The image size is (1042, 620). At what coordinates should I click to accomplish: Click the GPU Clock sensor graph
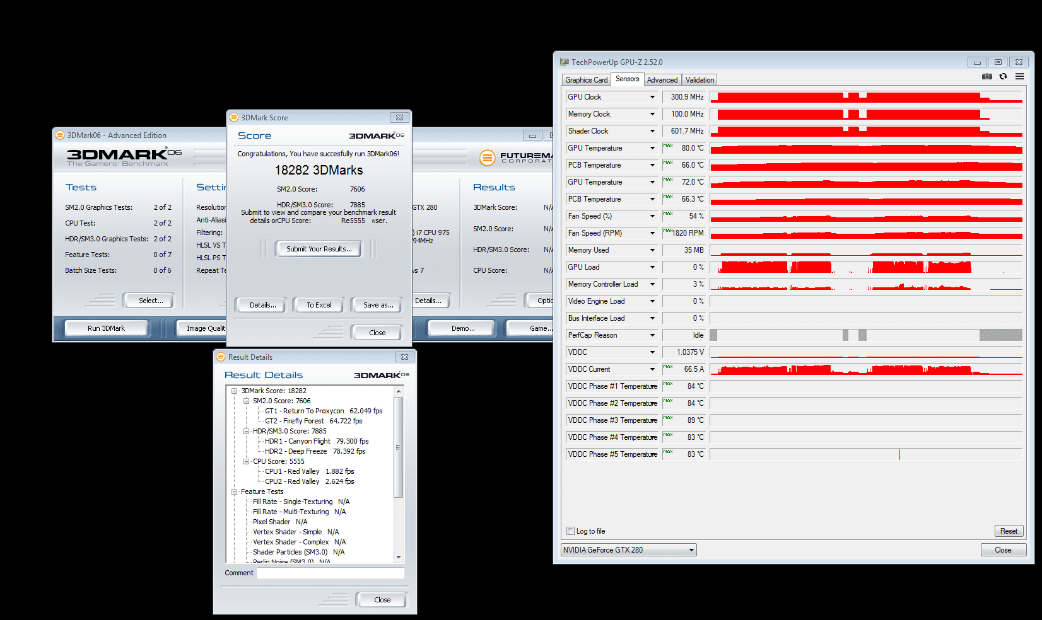866,97
